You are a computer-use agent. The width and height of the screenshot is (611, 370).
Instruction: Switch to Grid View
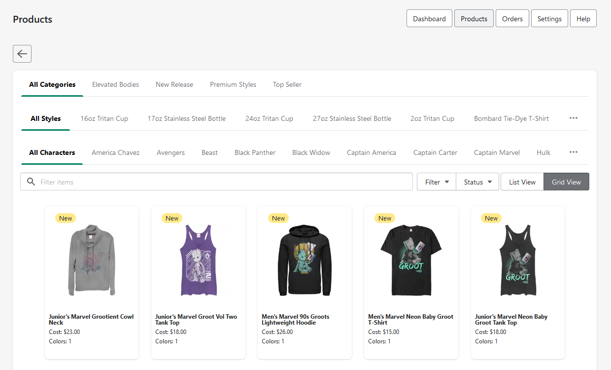pos(566,182)
